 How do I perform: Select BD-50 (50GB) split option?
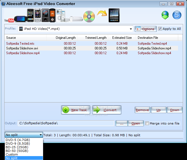tap(24, 151)
